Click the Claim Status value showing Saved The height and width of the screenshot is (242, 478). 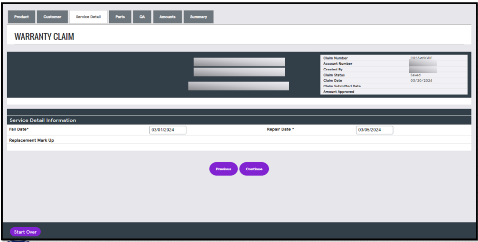415,75
